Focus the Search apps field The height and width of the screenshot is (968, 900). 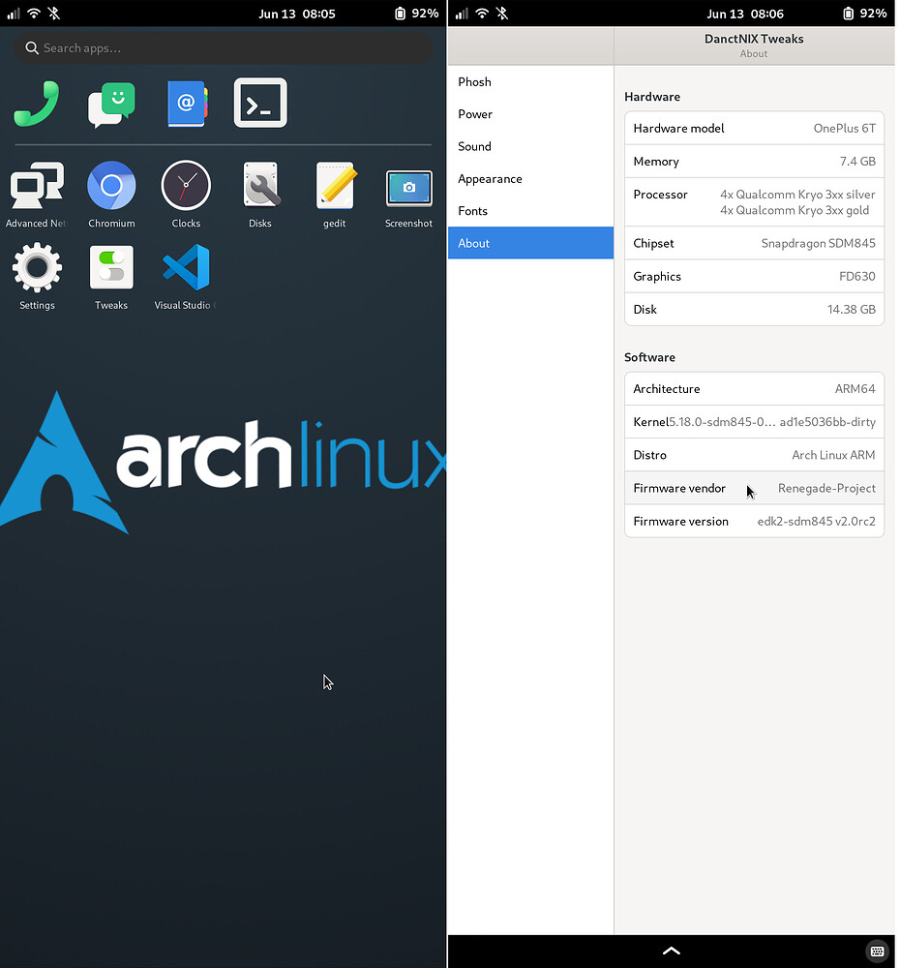[x=223, y=47]
